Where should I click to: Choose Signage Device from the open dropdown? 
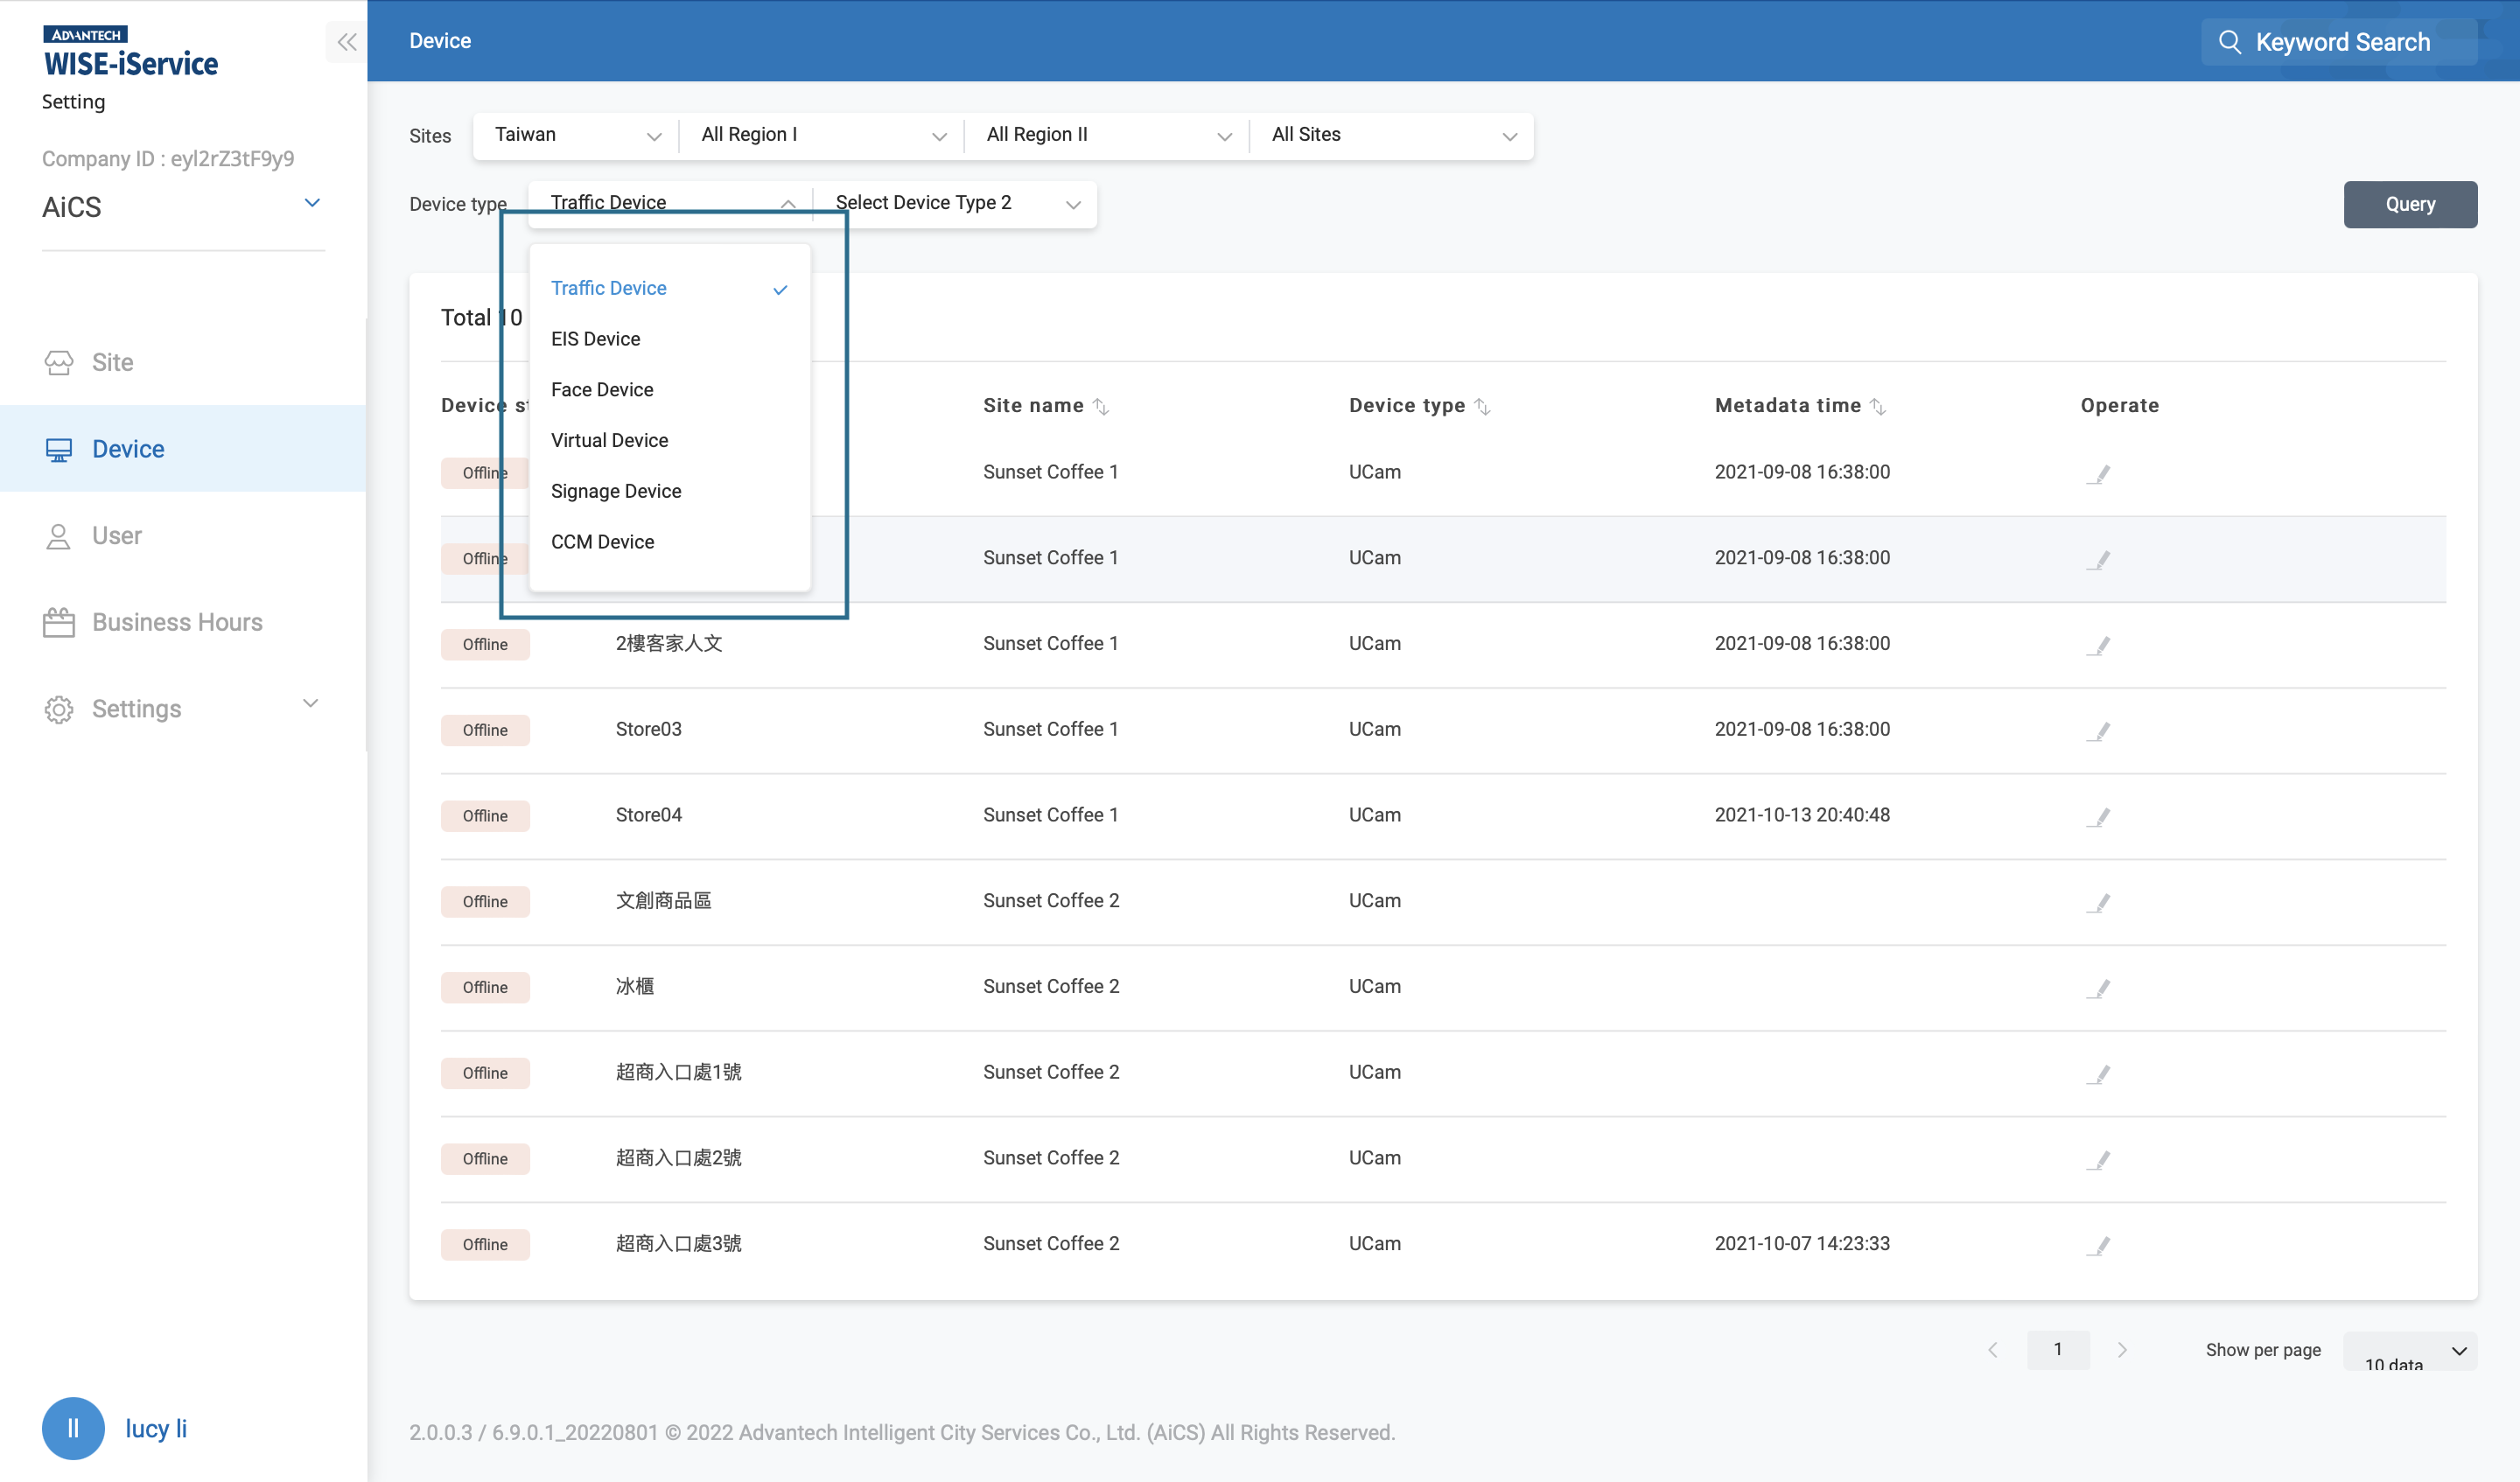coord(616,490)
